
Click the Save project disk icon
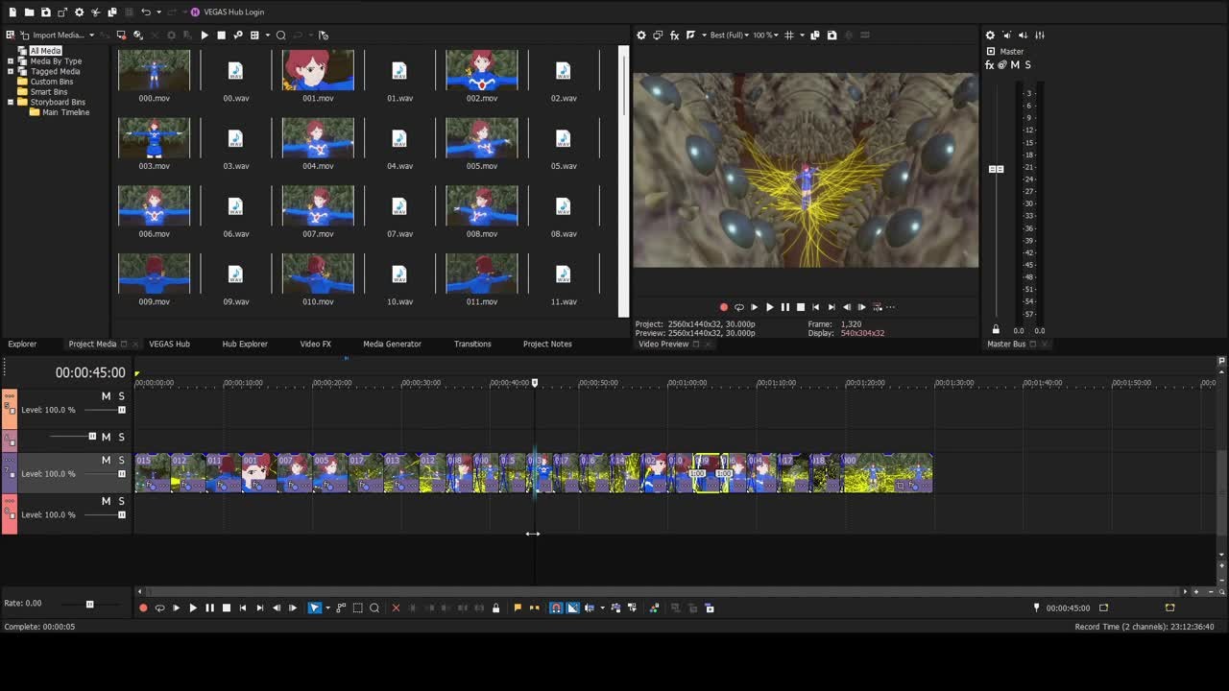point(45,12)
